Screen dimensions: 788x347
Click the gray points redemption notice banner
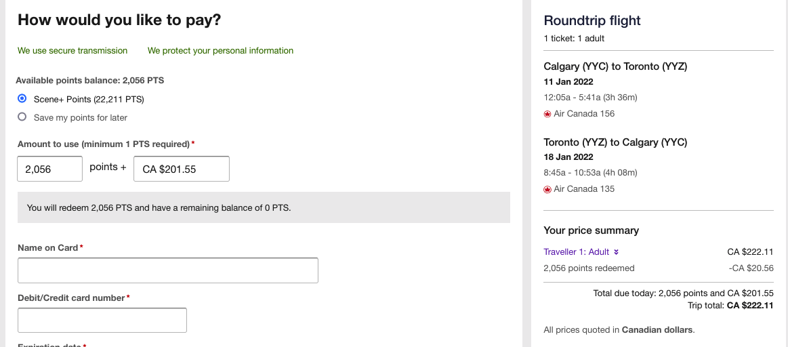[264, 207]
